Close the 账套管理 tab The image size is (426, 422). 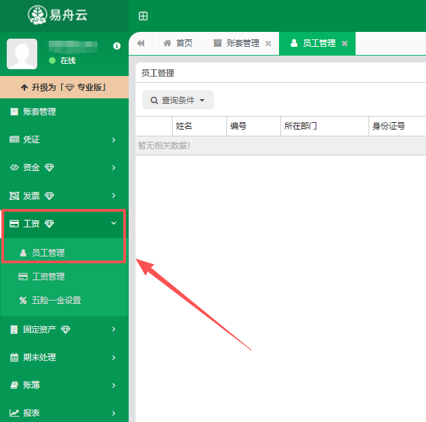268,43
